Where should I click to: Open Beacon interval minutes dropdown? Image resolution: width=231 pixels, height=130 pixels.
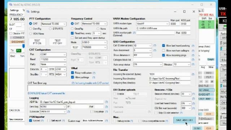coord(186,94)
